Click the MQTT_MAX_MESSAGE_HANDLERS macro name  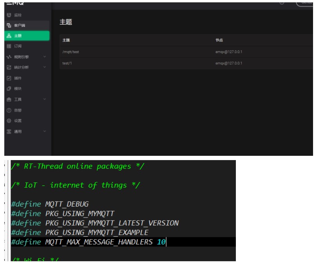99,242
